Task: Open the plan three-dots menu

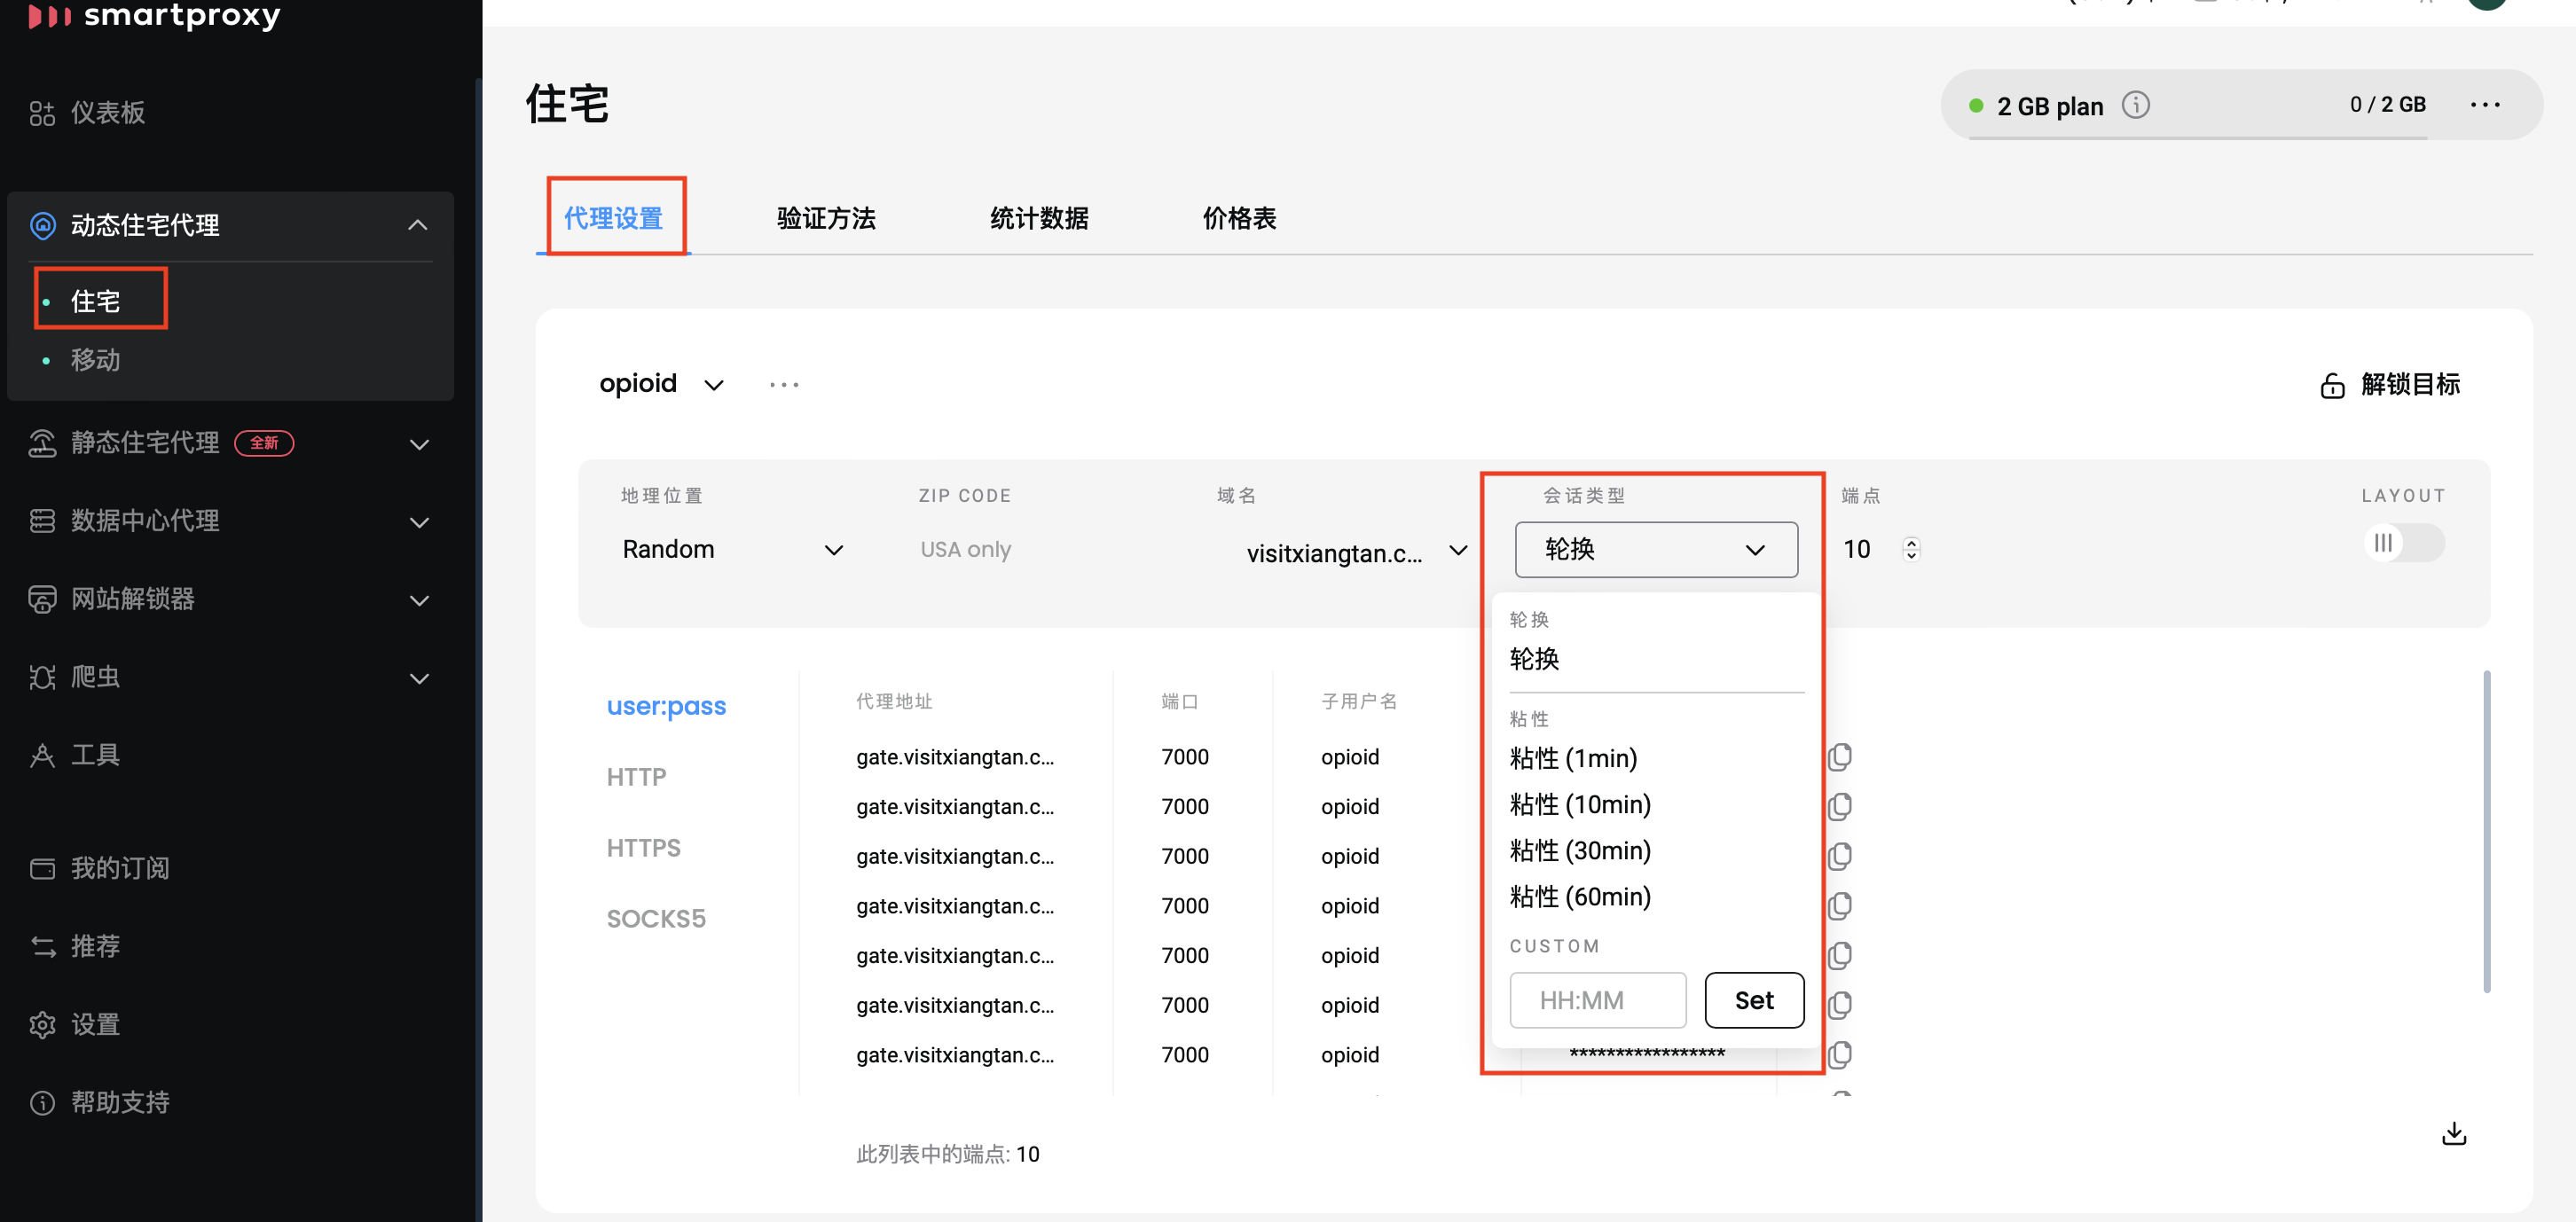Action: click(2485, 105)
